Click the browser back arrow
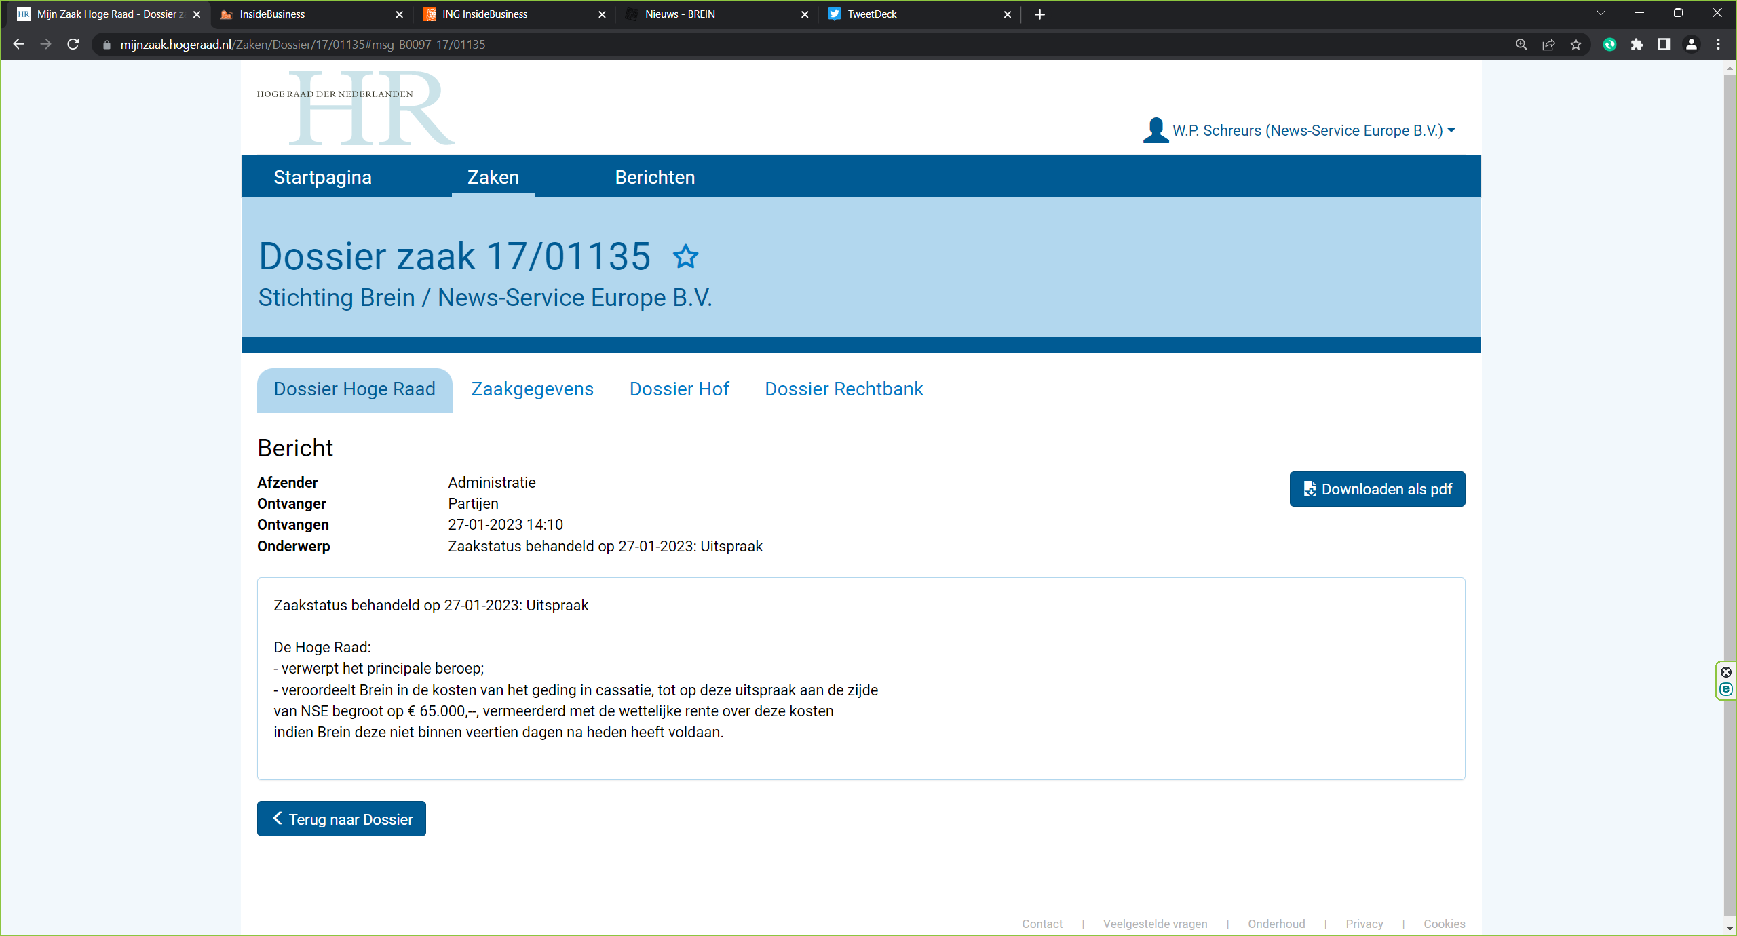The width and height of the screenshot is (1737, 936). (18, 44)
